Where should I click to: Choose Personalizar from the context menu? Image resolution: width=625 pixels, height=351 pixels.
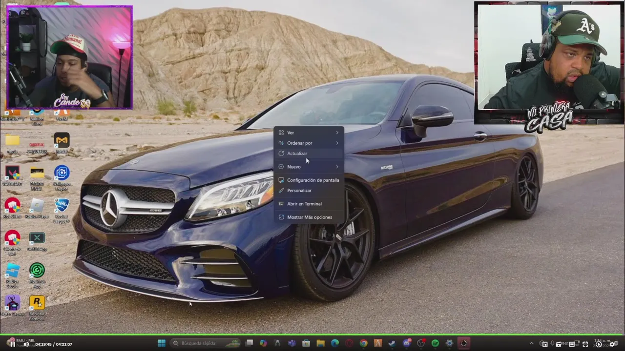pyautogui.click(x=309, y=191)
